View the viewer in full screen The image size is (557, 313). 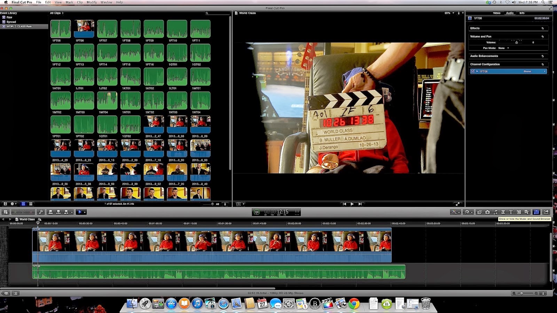coord(457,204)
